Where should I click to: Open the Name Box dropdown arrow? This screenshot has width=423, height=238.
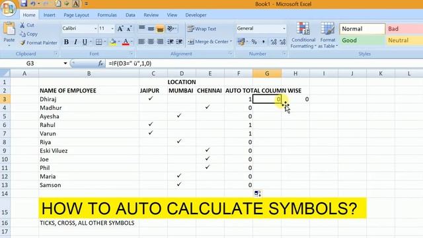[x=65, y=63]
